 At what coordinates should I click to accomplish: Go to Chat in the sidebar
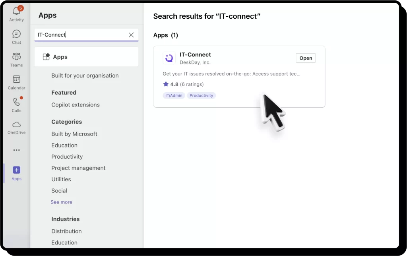tap(16, 35)
